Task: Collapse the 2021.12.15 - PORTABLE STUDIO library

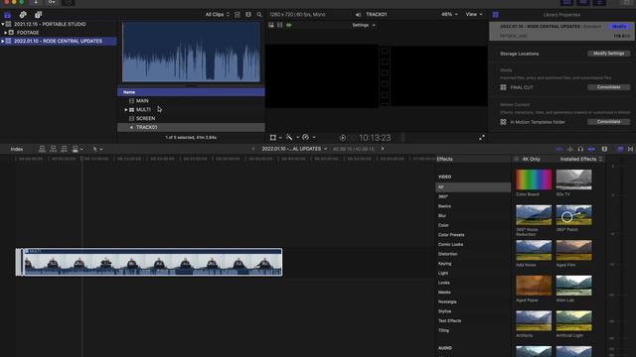Action: [2, 24]
